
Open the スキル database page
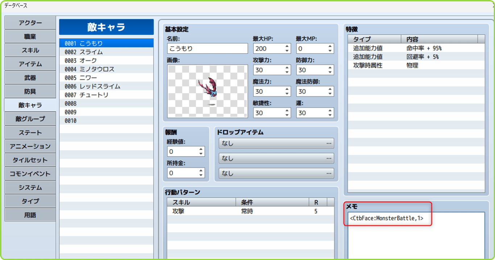[x=30, y=50]
